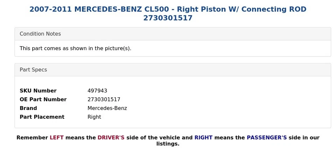Image resolution: width=336 pixels, height=152 pixels.
Task: Click the red DRIVER'S text
Action: pyautogui.click(x=111, y=138)
